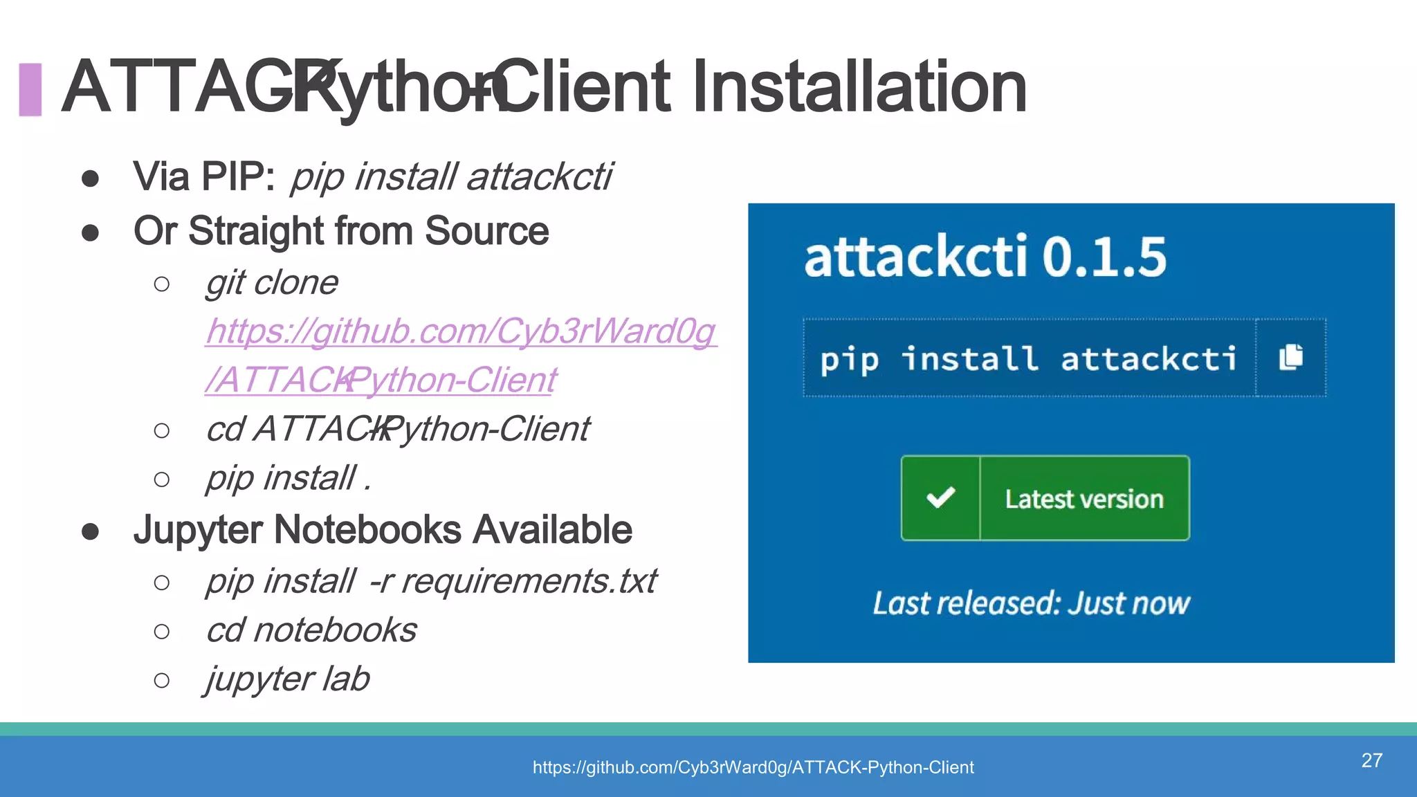Screen dimensions: 1417x797
Task: Click the slide title 'ATTACK-Python-Client Installation'
Action: click(544, 87)
